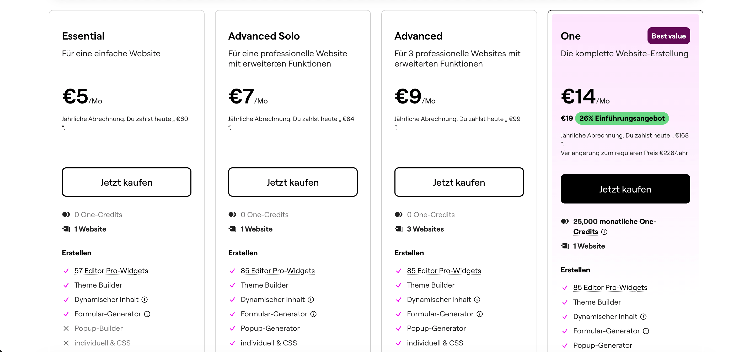
Task: Click the 26% Einführungsangebot green badge
Action: point(622,118)
